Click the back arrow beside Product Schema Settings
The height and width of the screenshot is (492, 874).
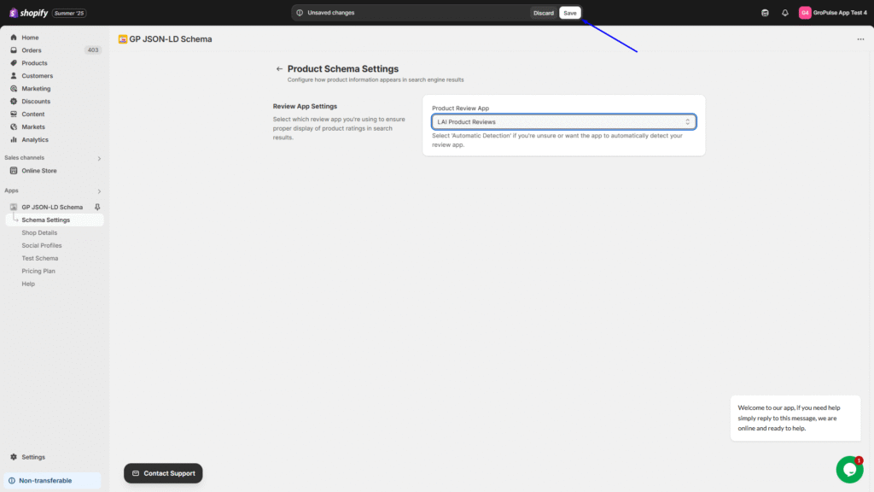point(279,69)
